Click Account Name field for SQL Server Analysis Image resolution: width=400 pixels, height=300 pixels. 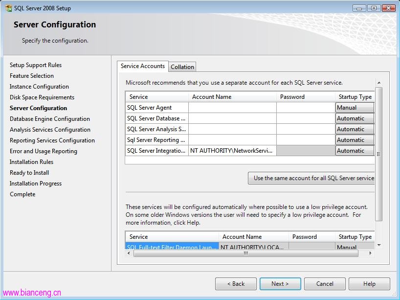(x=232, y=129)
